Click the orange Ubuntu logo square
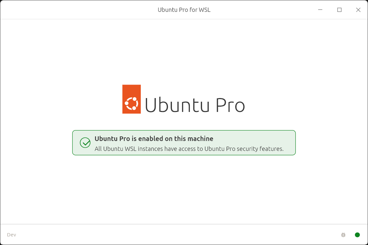This screenshot has height=245, width=368. [131, 99]
